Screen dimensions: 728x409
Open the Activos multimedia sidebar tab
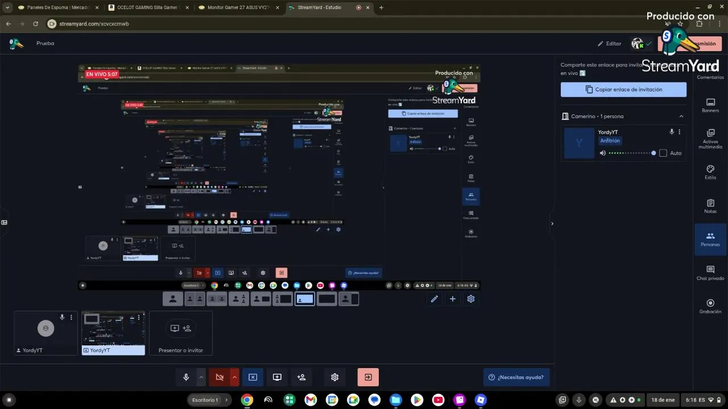click(710, 139)
